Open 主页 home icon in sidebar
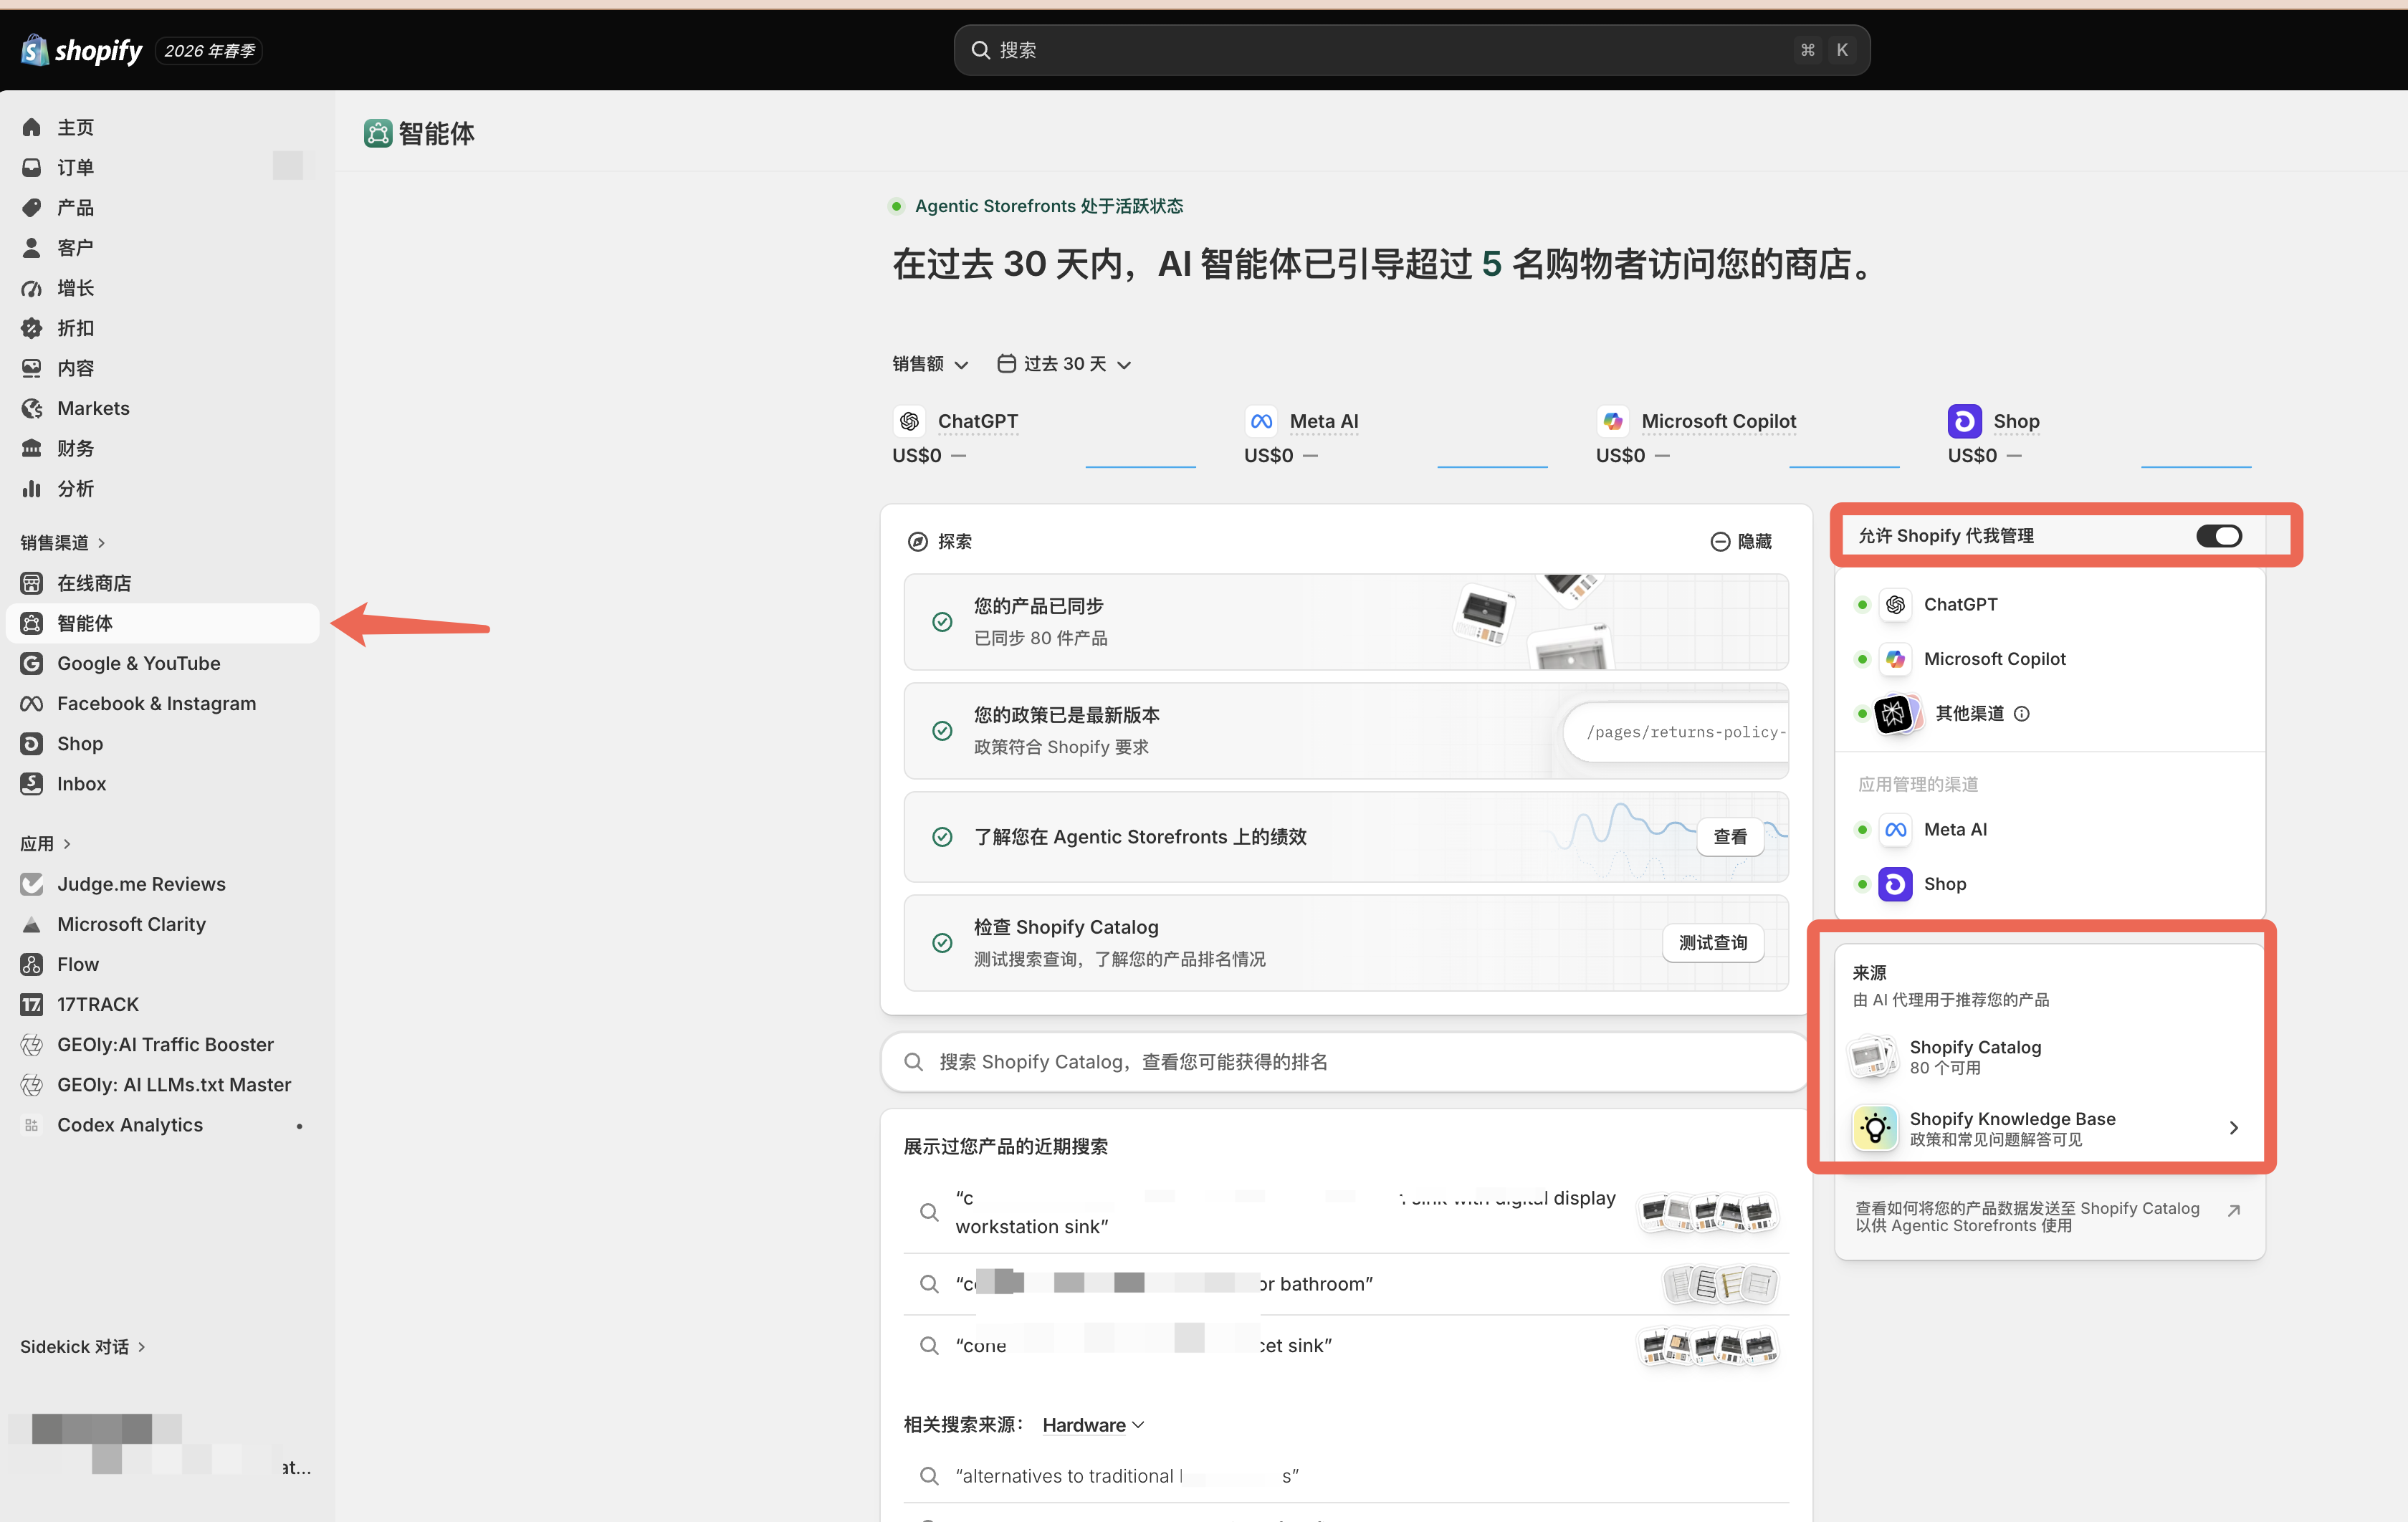This screenshot has width=2408, height=1522. [x=32, y=127]
